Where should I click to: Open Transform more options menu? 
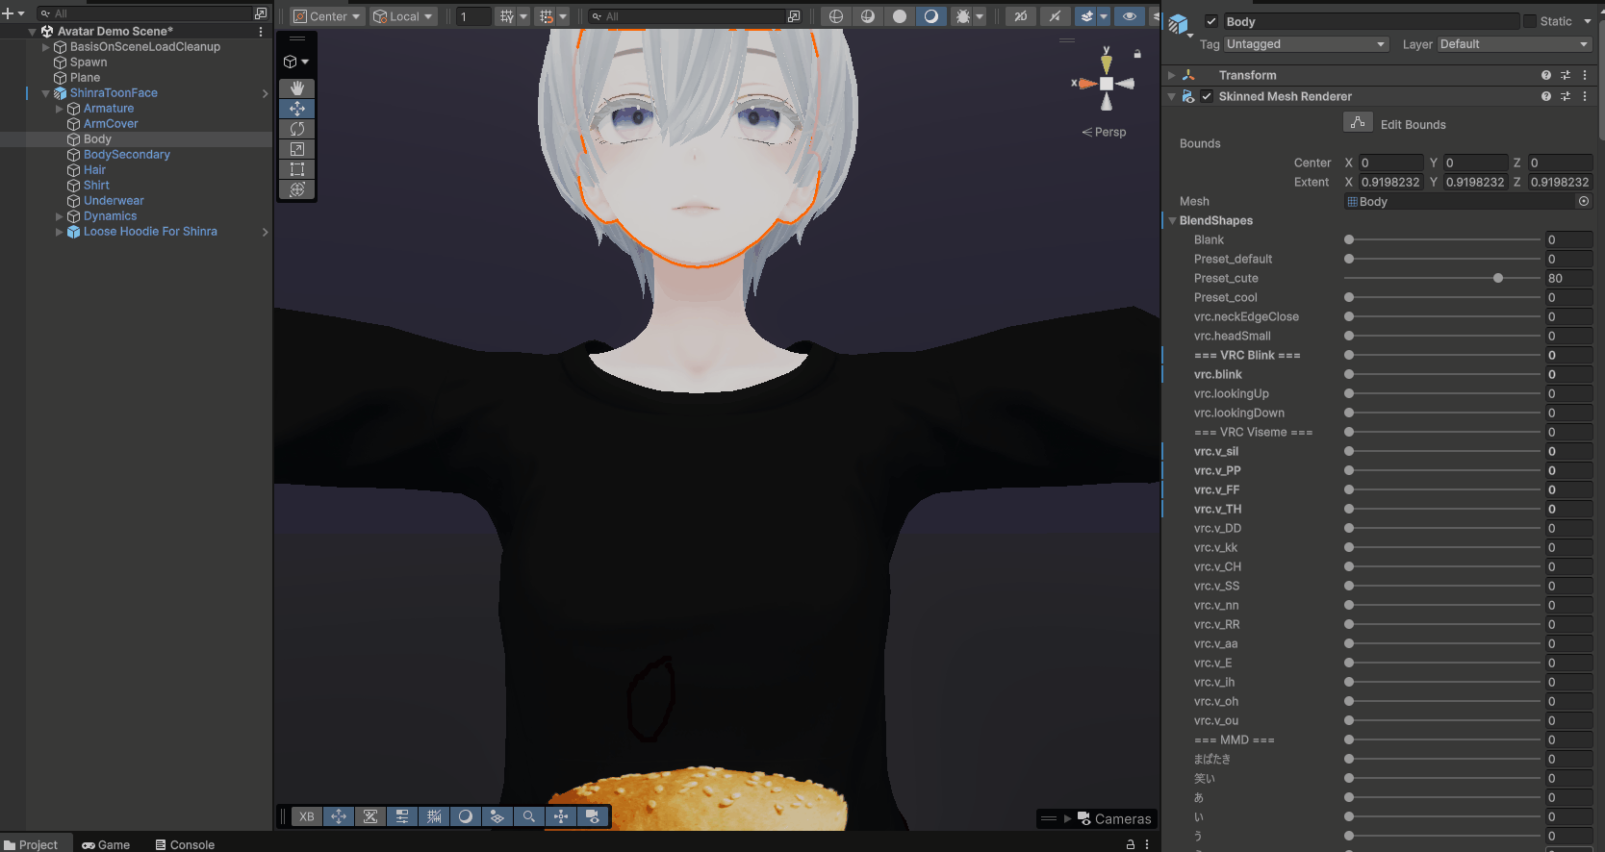[x=1585, y=75]
